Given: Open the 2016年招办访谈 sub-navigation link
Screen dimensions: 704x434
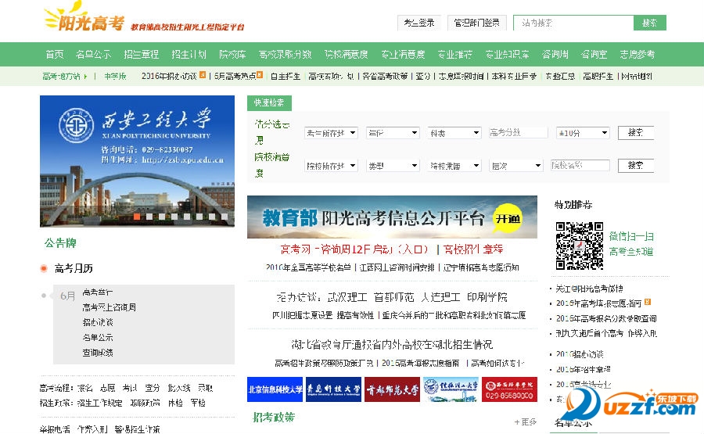Looking at the screenshot, I should pyautogui.click(x=169, y=76).
